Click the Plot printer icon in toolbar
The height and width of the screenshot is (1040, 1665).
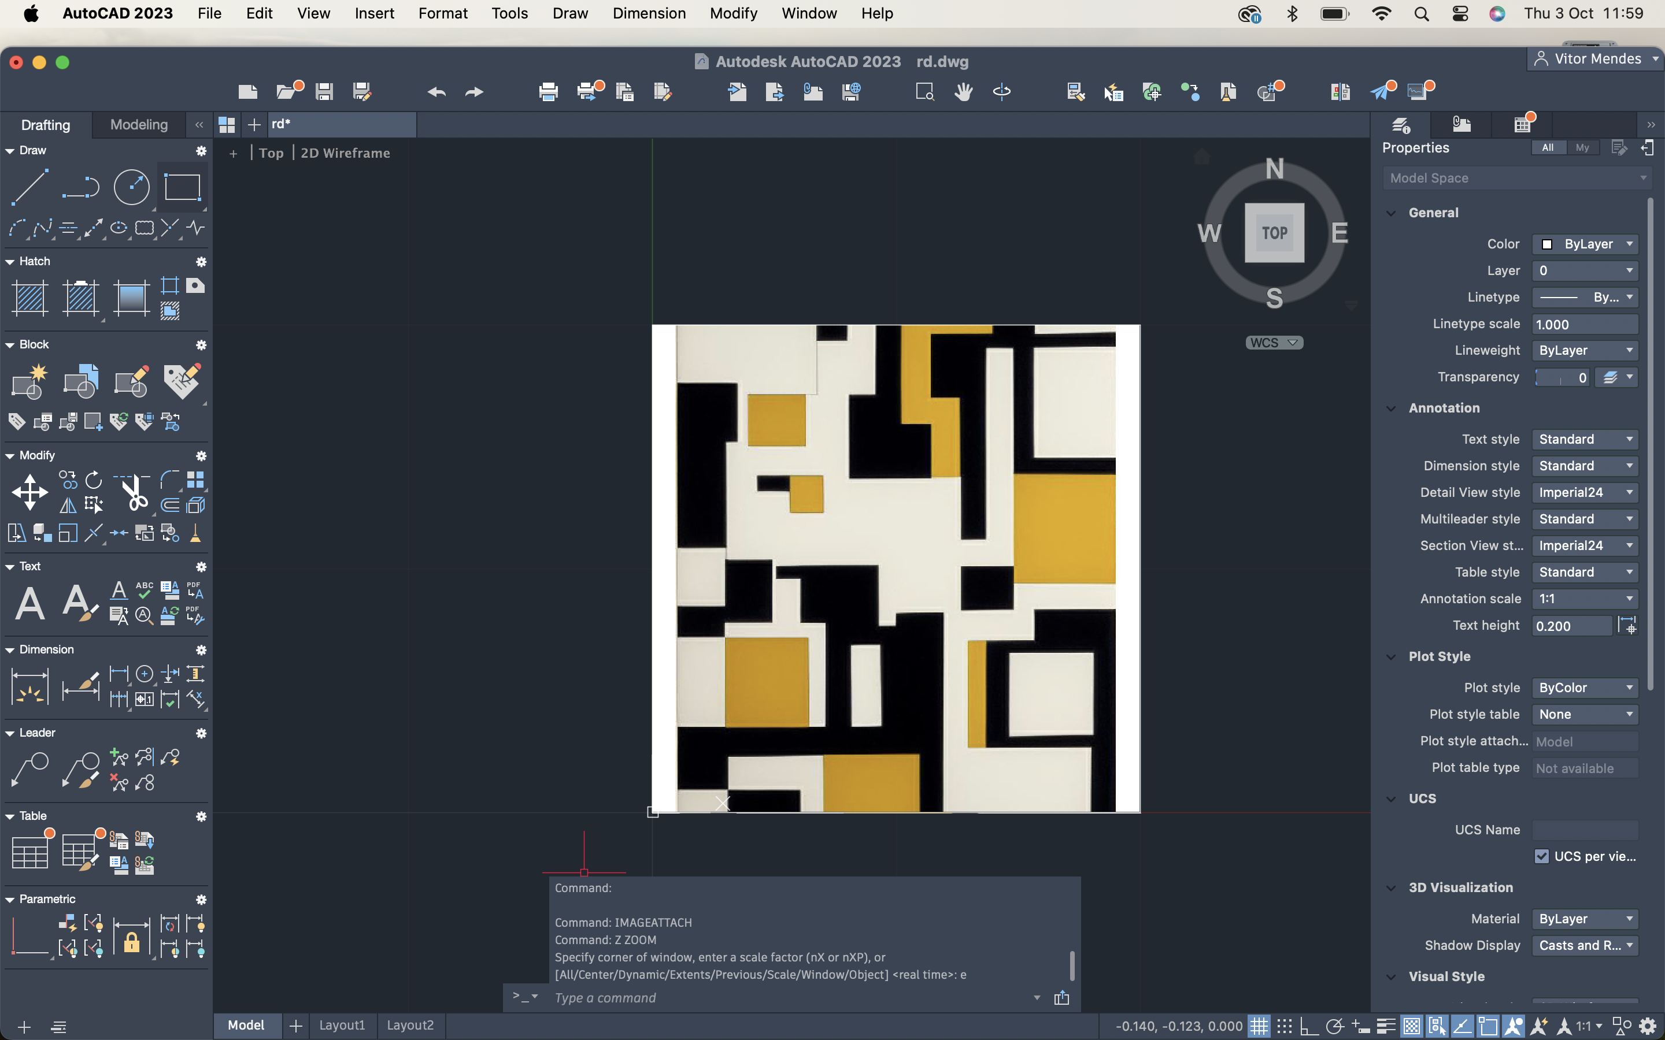(x=548, y=91)
